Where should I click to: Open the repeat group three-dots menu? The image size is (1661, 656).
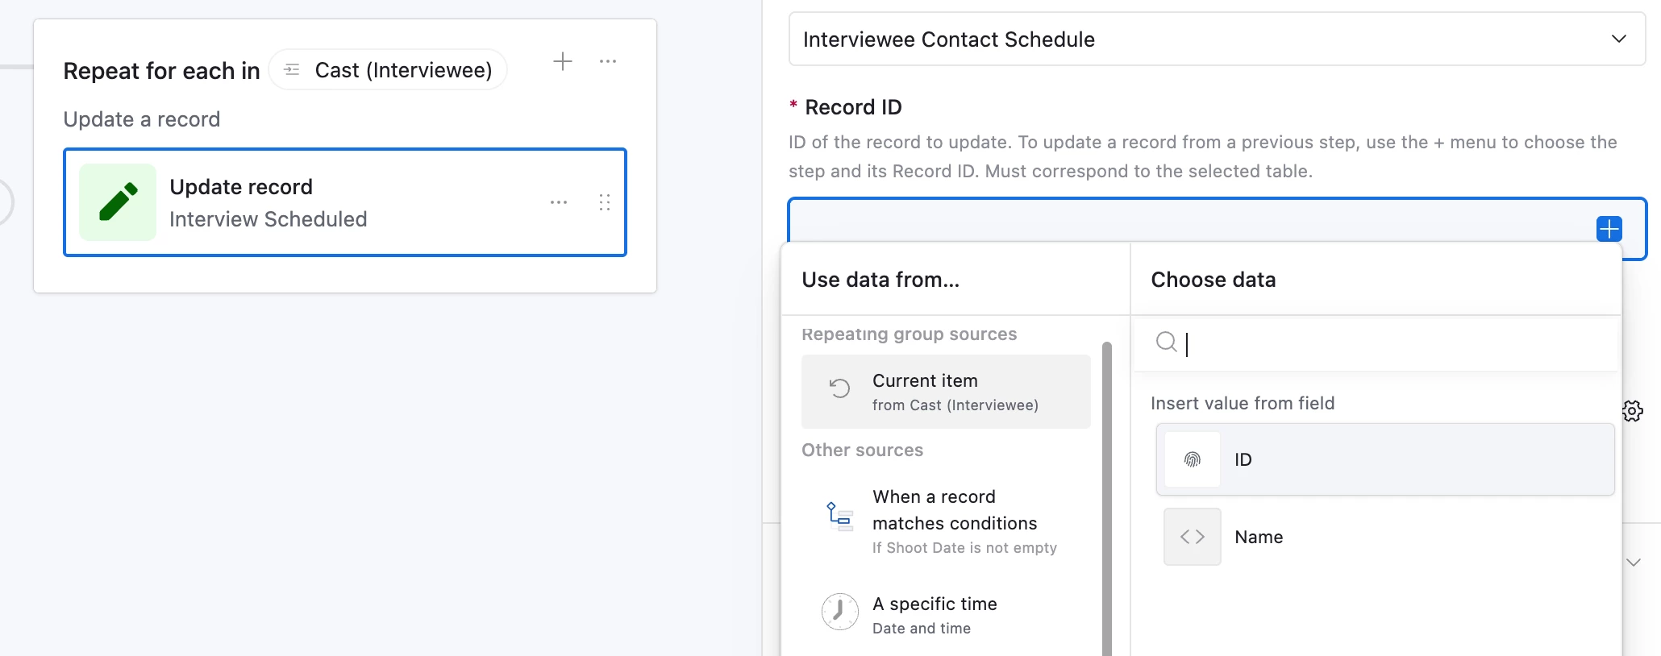click(608, 61)
